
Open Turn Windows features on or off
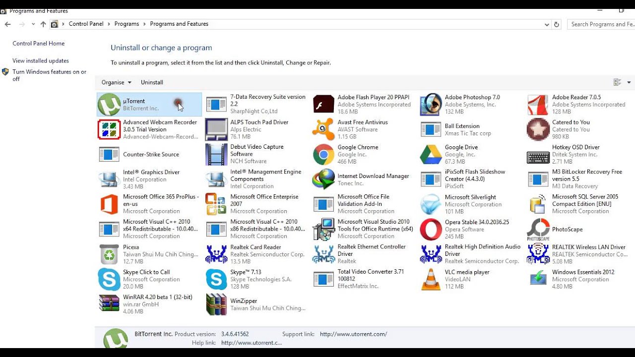[x=50, y=75]
